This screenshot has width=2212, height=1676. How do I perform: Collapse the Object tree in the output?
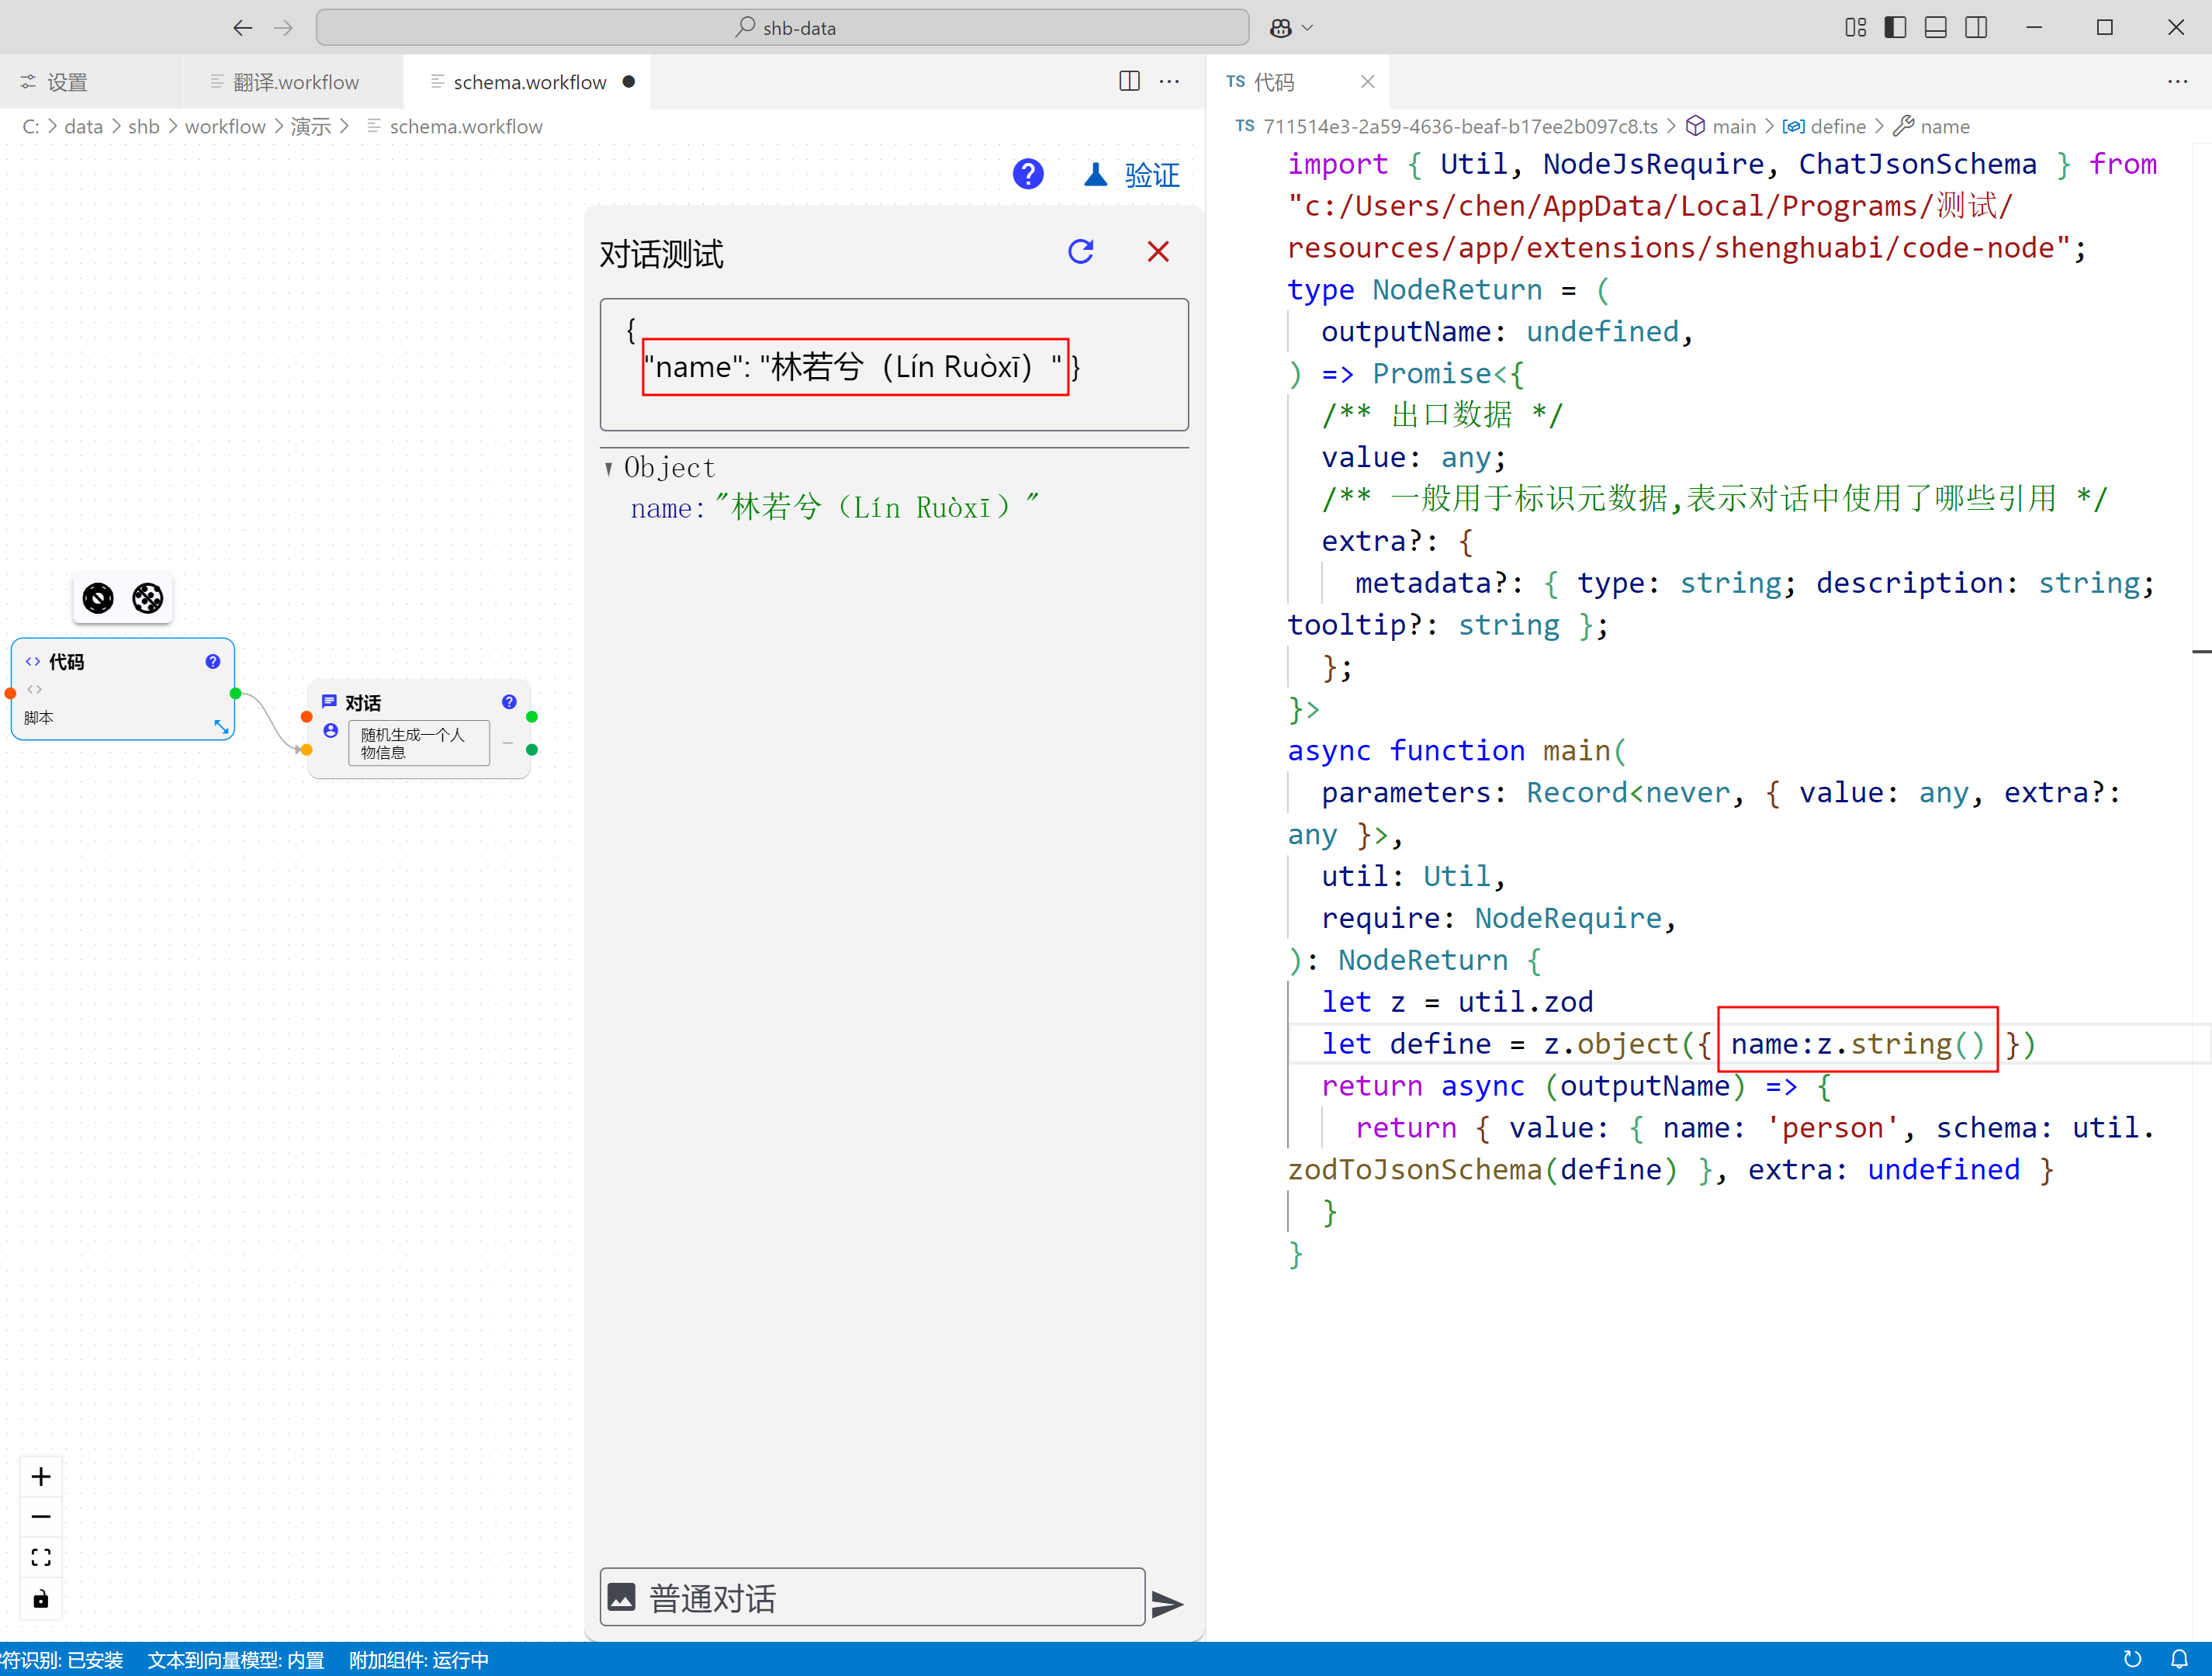click(x=608, y=468)
